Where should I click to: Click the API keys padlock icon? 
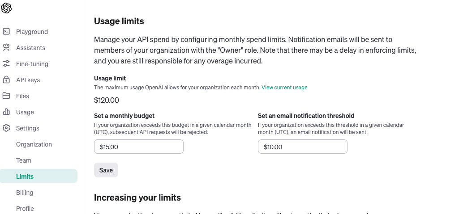[x=6, y=80]
